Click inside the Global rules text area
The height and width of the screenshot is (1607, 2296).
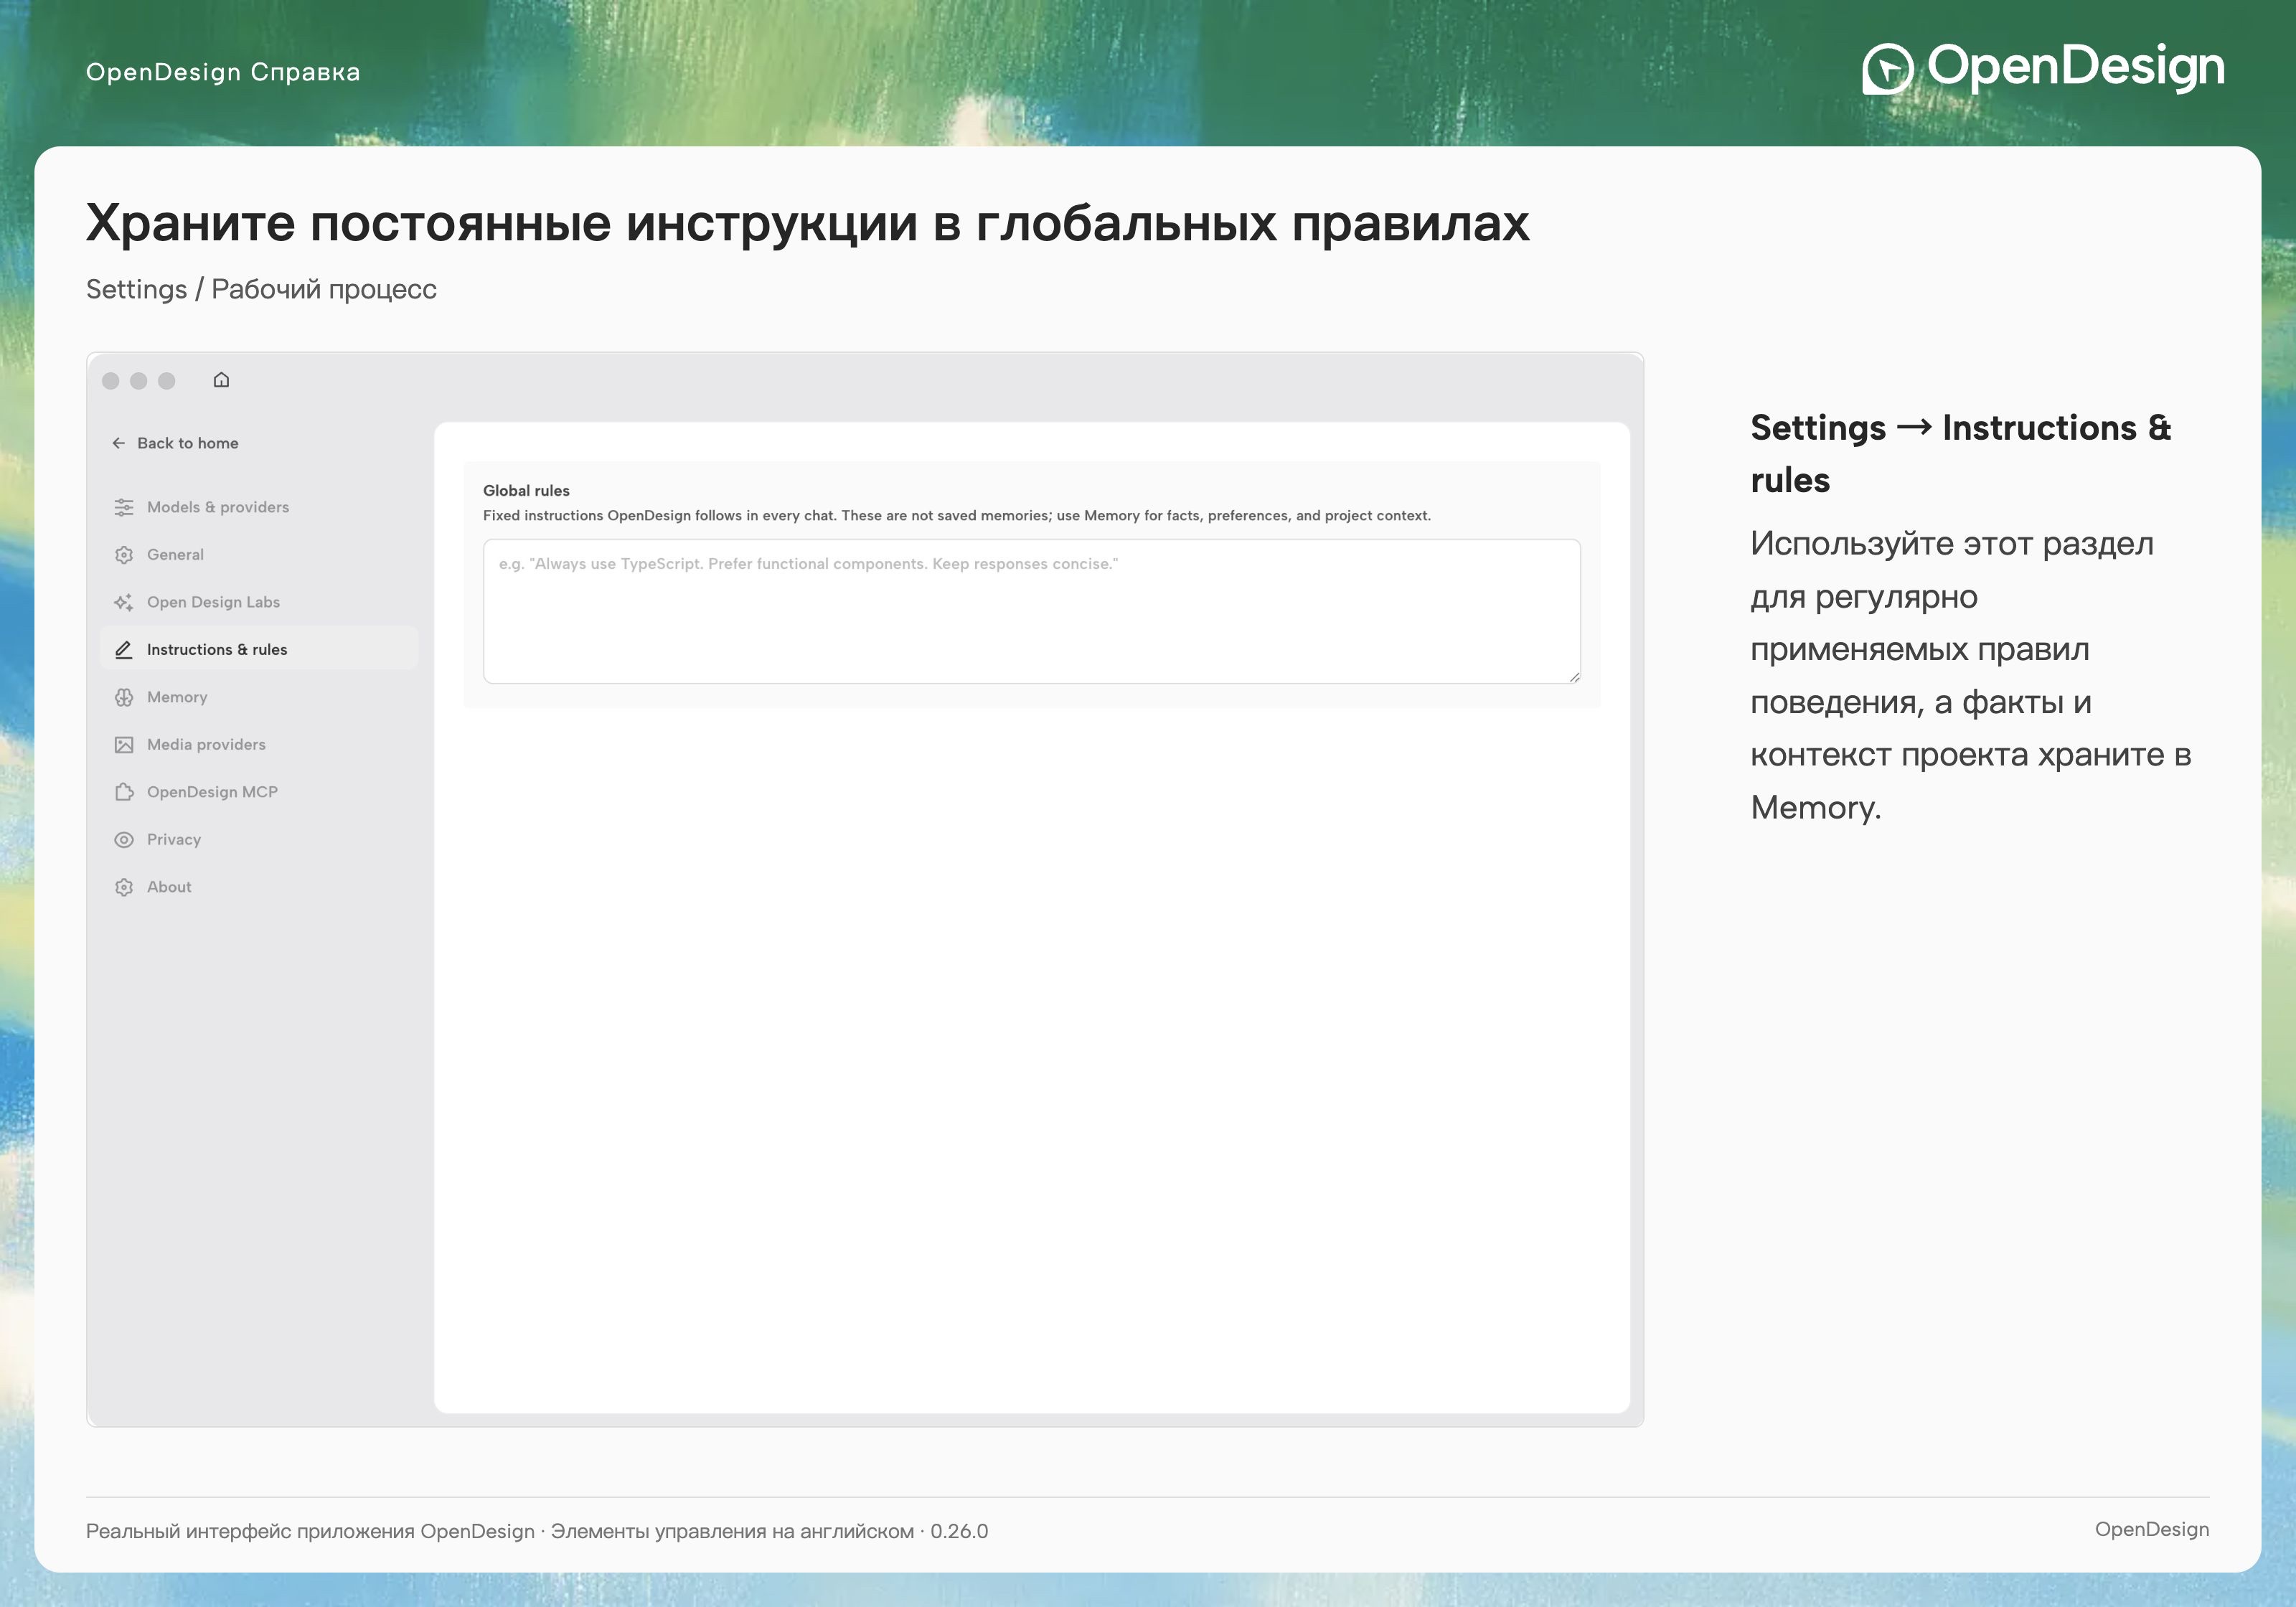point(1031,611)
